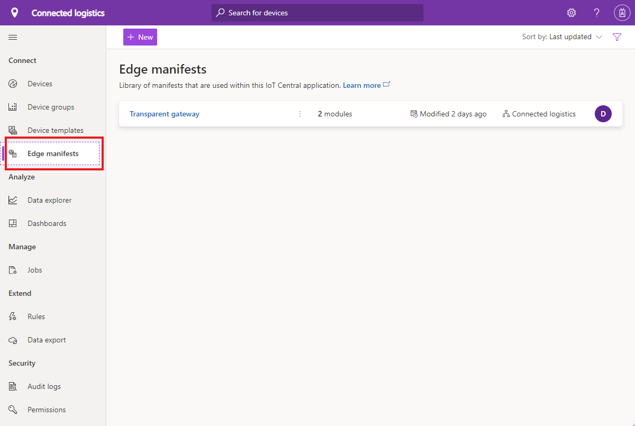Navigate to Edge manifests in the sidebar
The width and height of the screenshot is (635, 426).
click(53, 153)
